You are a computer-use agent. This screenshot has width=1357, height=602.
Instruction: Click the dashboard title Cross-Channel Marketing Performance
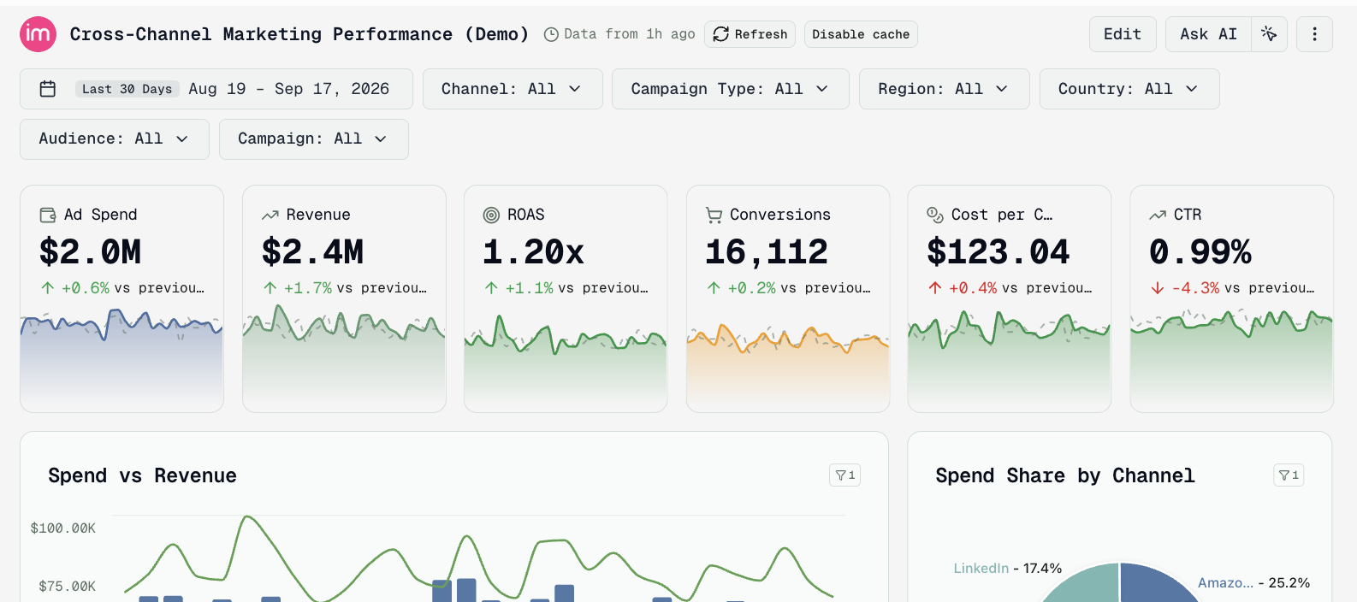point(299,34)
